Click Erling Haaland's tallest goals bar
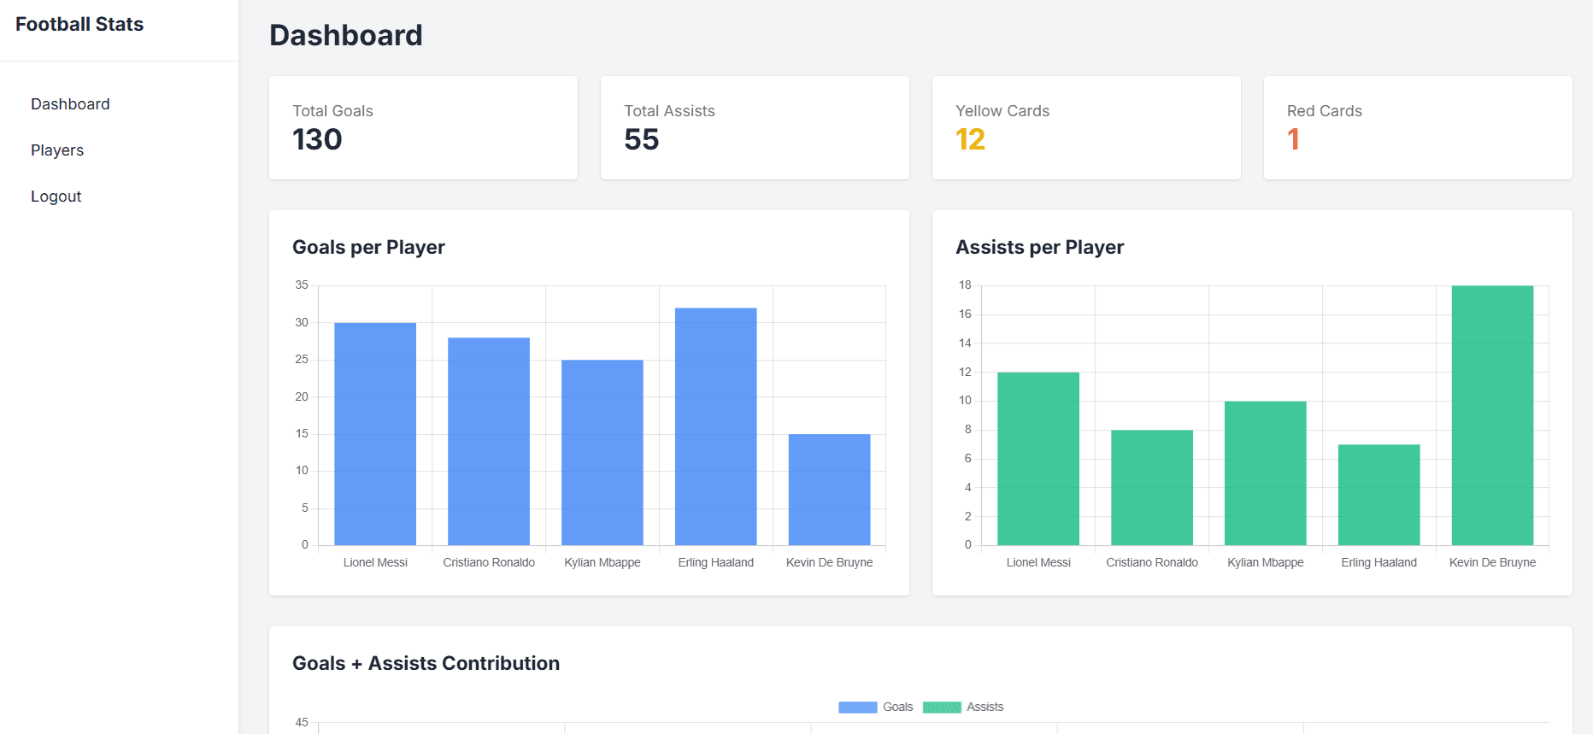 (x=716, y=426)
